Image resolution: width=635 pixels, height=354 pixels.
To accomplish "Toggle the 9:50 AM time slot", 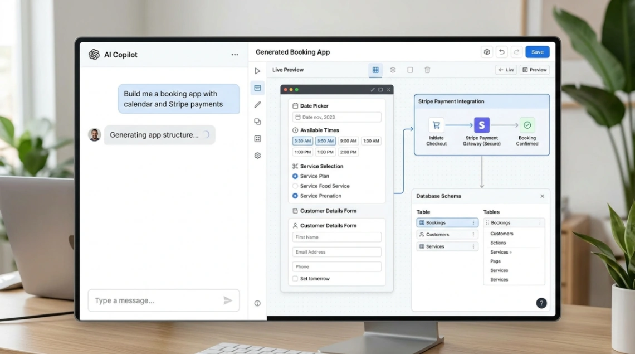I will point(325,140).
